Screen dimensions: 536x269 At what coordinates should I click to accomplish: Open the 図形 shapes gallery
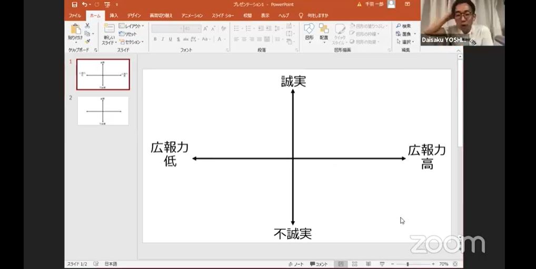[309, 29]
